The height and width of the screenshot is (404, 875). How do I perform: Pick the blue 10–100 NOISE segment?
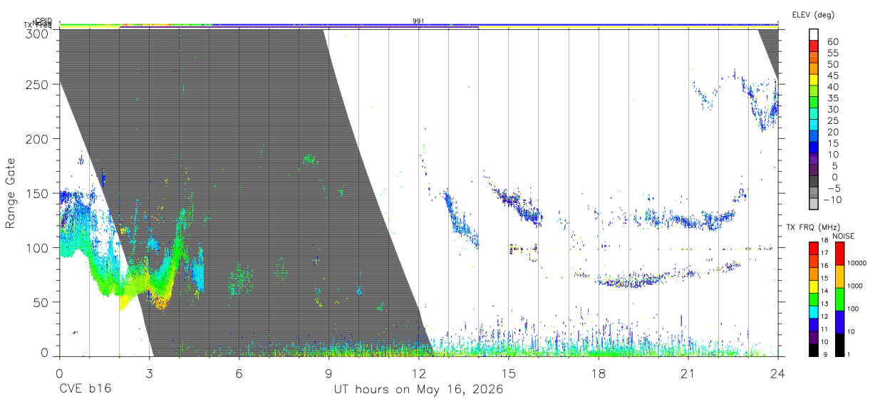coord(839,321)
